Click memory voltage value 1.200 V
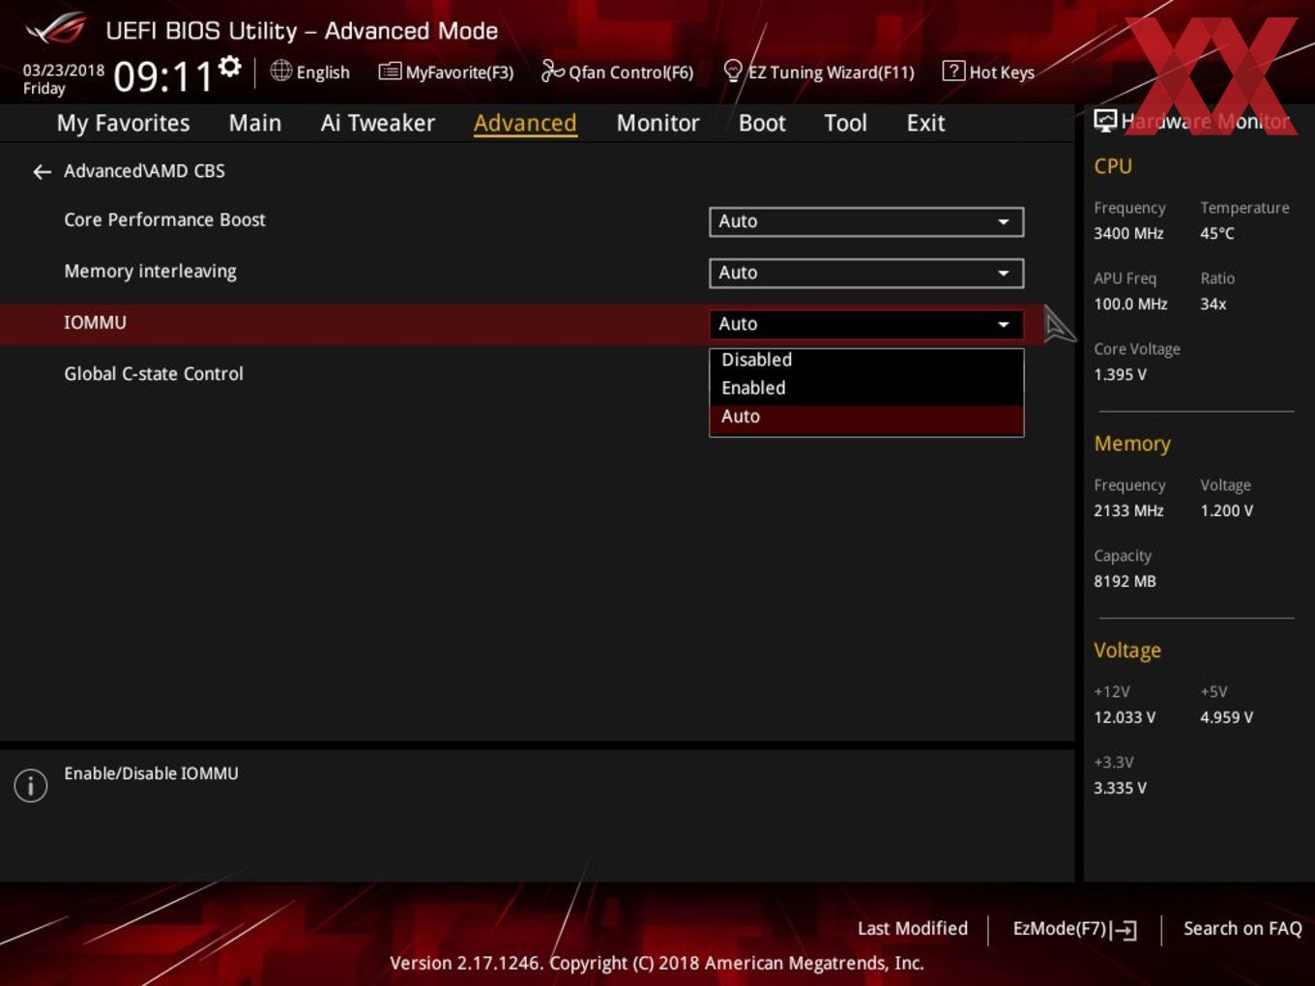Image resolution: width=1315 pixels, height=986 pixels. (x=1226, y=511)
